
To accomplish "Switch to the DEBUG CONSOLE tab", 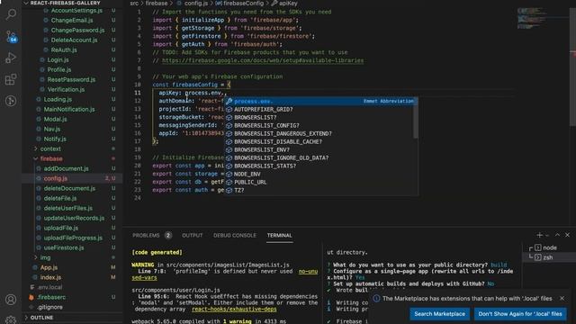I will [x=235, y=235].
